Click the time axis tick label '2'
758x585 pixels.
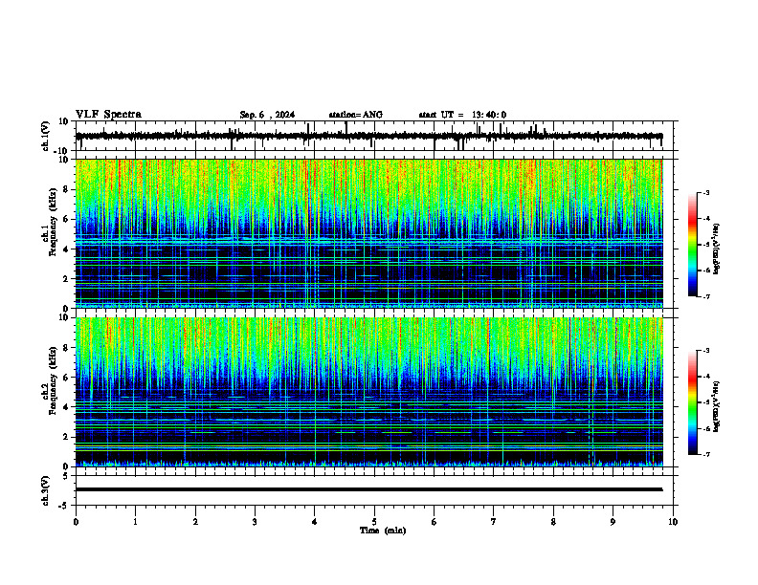(x=195, y=522)
